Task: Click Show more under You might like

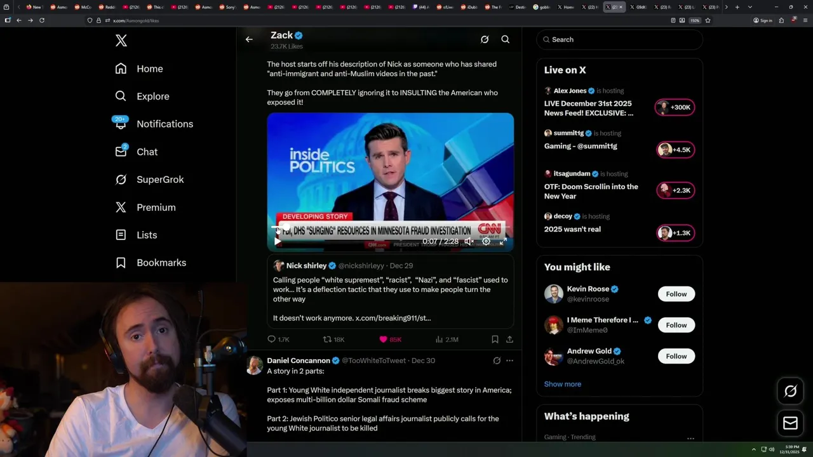Action: click(x=563, y=384)
